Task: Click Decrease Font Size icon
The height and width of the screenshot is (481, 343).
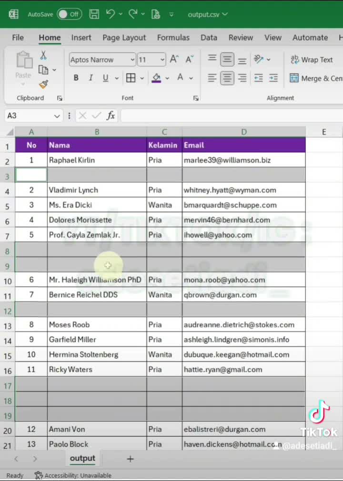Action: (x=190, y=59)
